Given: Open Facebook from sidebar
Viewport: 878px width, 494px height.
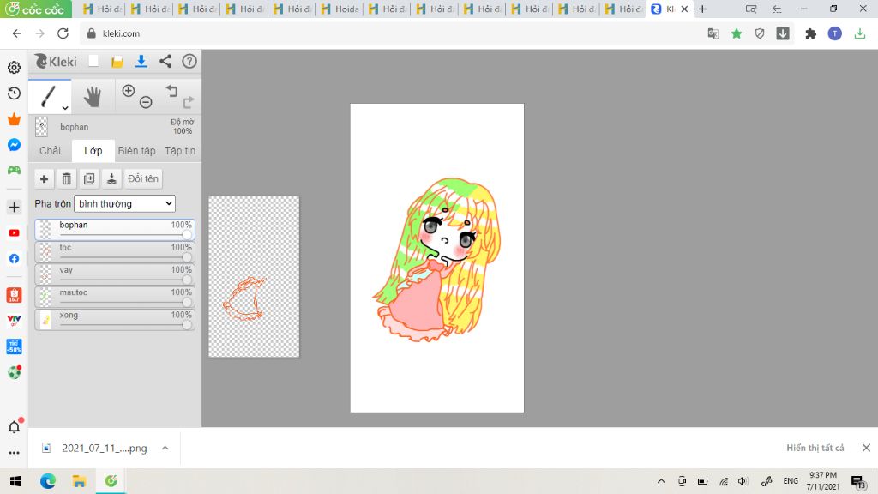Looking at the screenshot, I should 14,259.
